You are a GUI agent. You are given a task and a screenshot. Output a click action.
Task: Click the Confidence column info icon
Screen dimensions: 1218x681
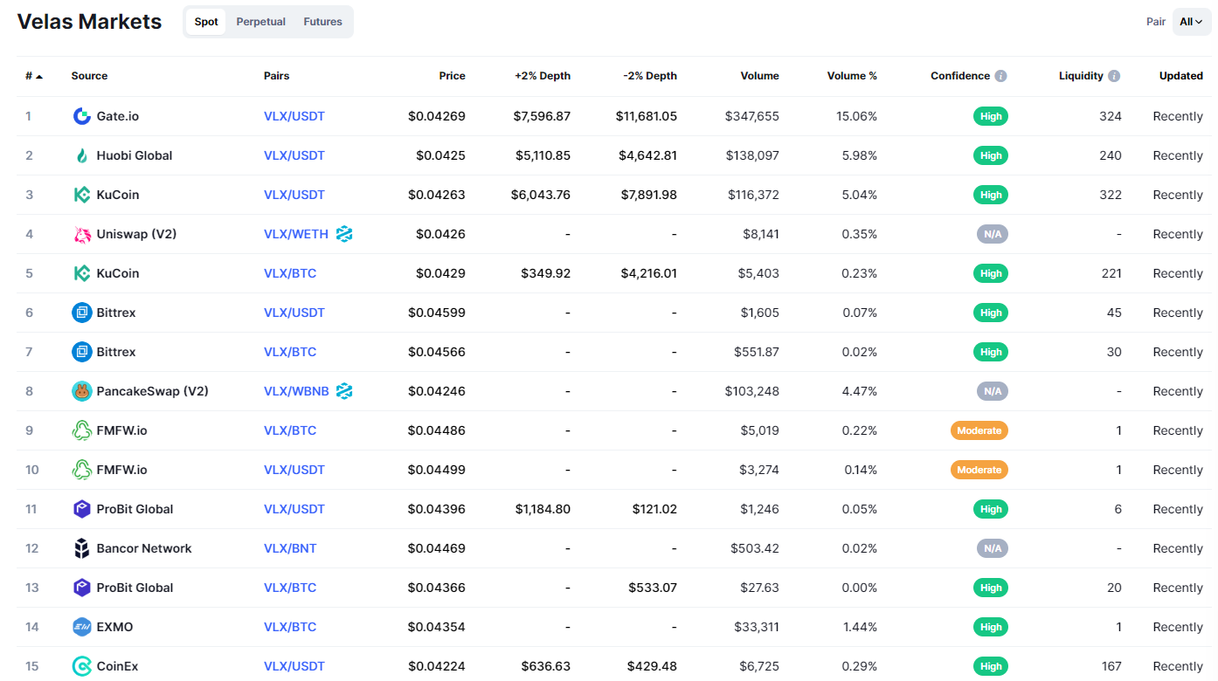click(1000, 76)
